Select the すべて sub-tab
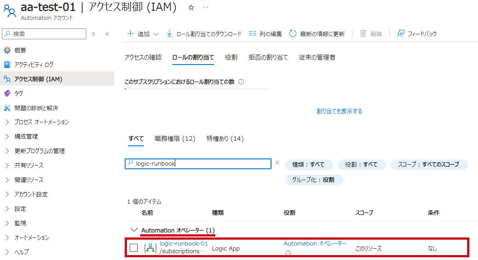The image size is (478, 260). click(136, 139)
